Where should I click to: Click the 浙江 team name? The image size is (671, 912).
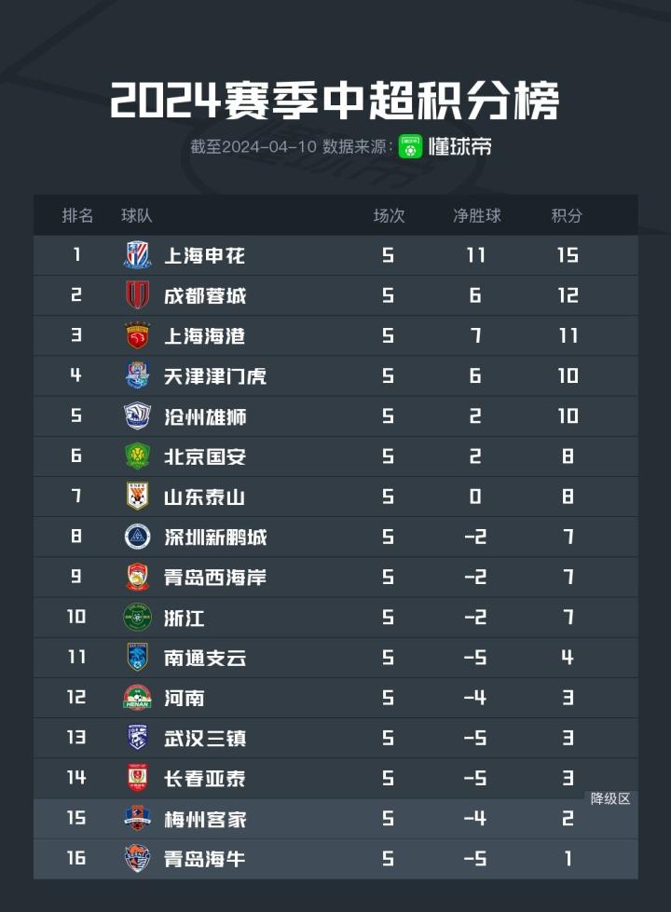pyautogui.click(x=184, y=618)
